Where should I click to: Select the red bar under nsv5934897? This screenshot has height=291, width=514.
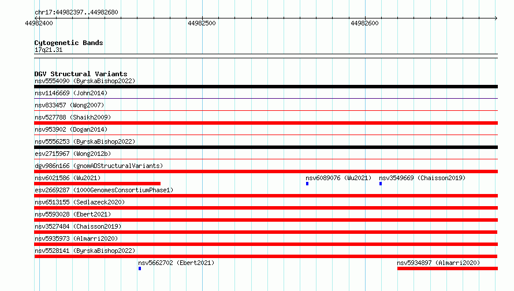448,268
